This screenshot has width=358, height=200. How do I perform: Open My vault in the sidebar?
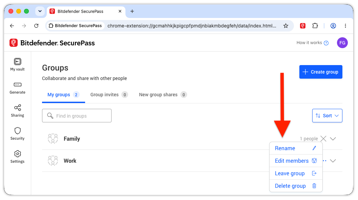[17, 65]
